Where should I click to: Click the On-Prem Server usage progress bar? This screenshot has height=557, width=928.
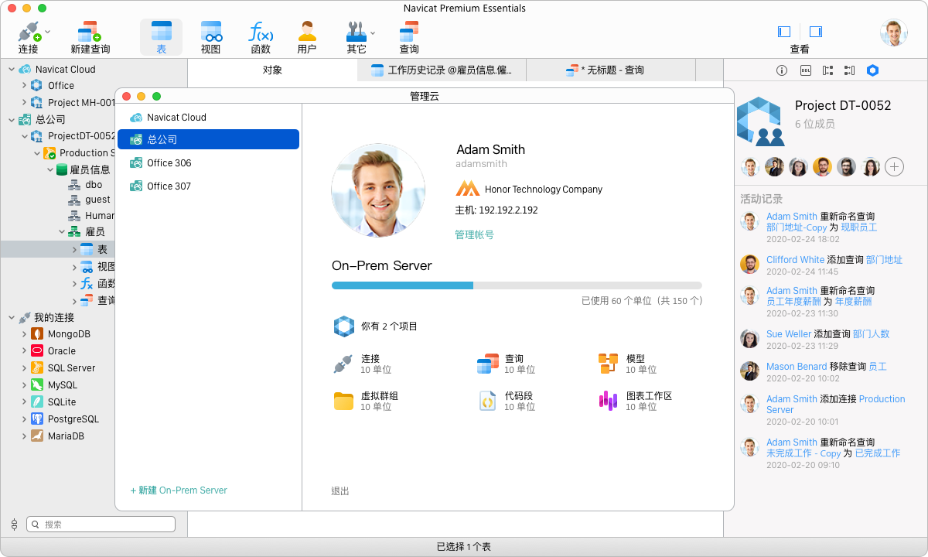[517, 285]
